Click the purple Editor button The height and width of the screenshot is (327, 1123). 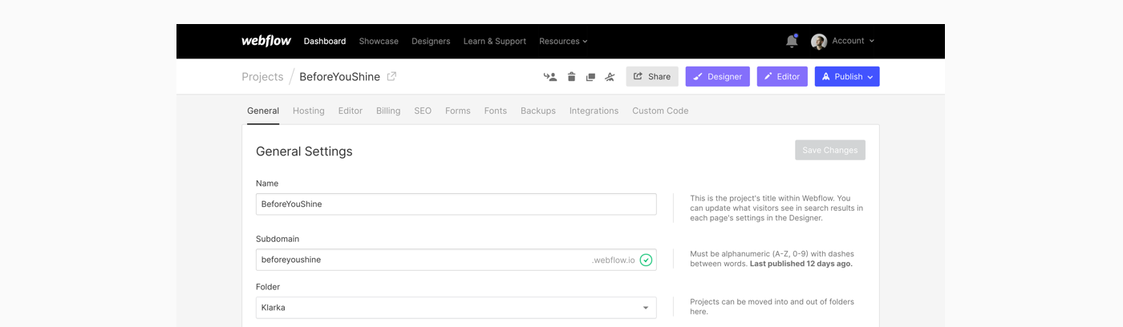point(782,77)
